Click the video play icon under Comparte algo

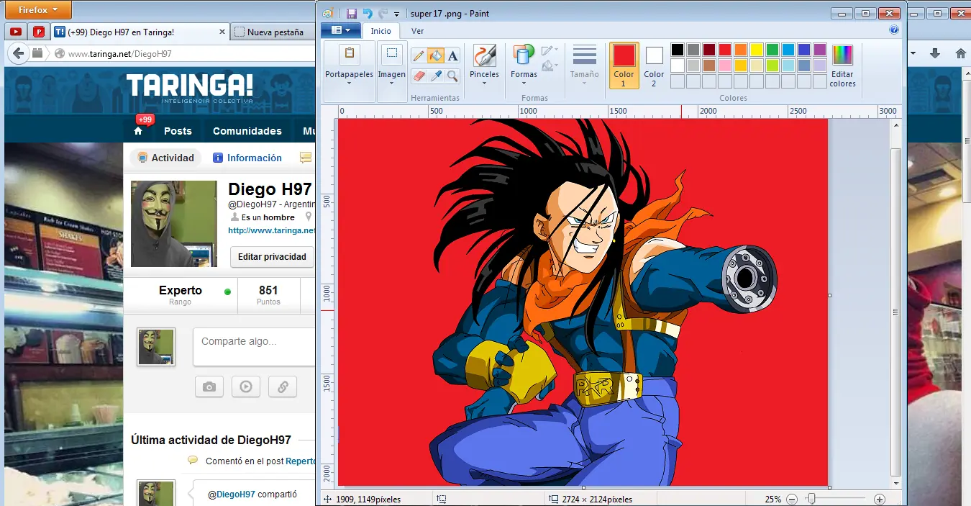point(246,387)
